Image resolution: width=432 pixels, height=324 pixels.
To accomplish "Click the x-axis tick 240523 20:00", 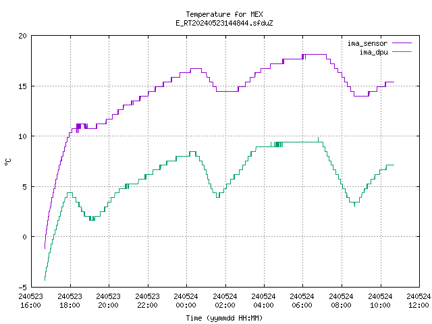I will 109,300.
